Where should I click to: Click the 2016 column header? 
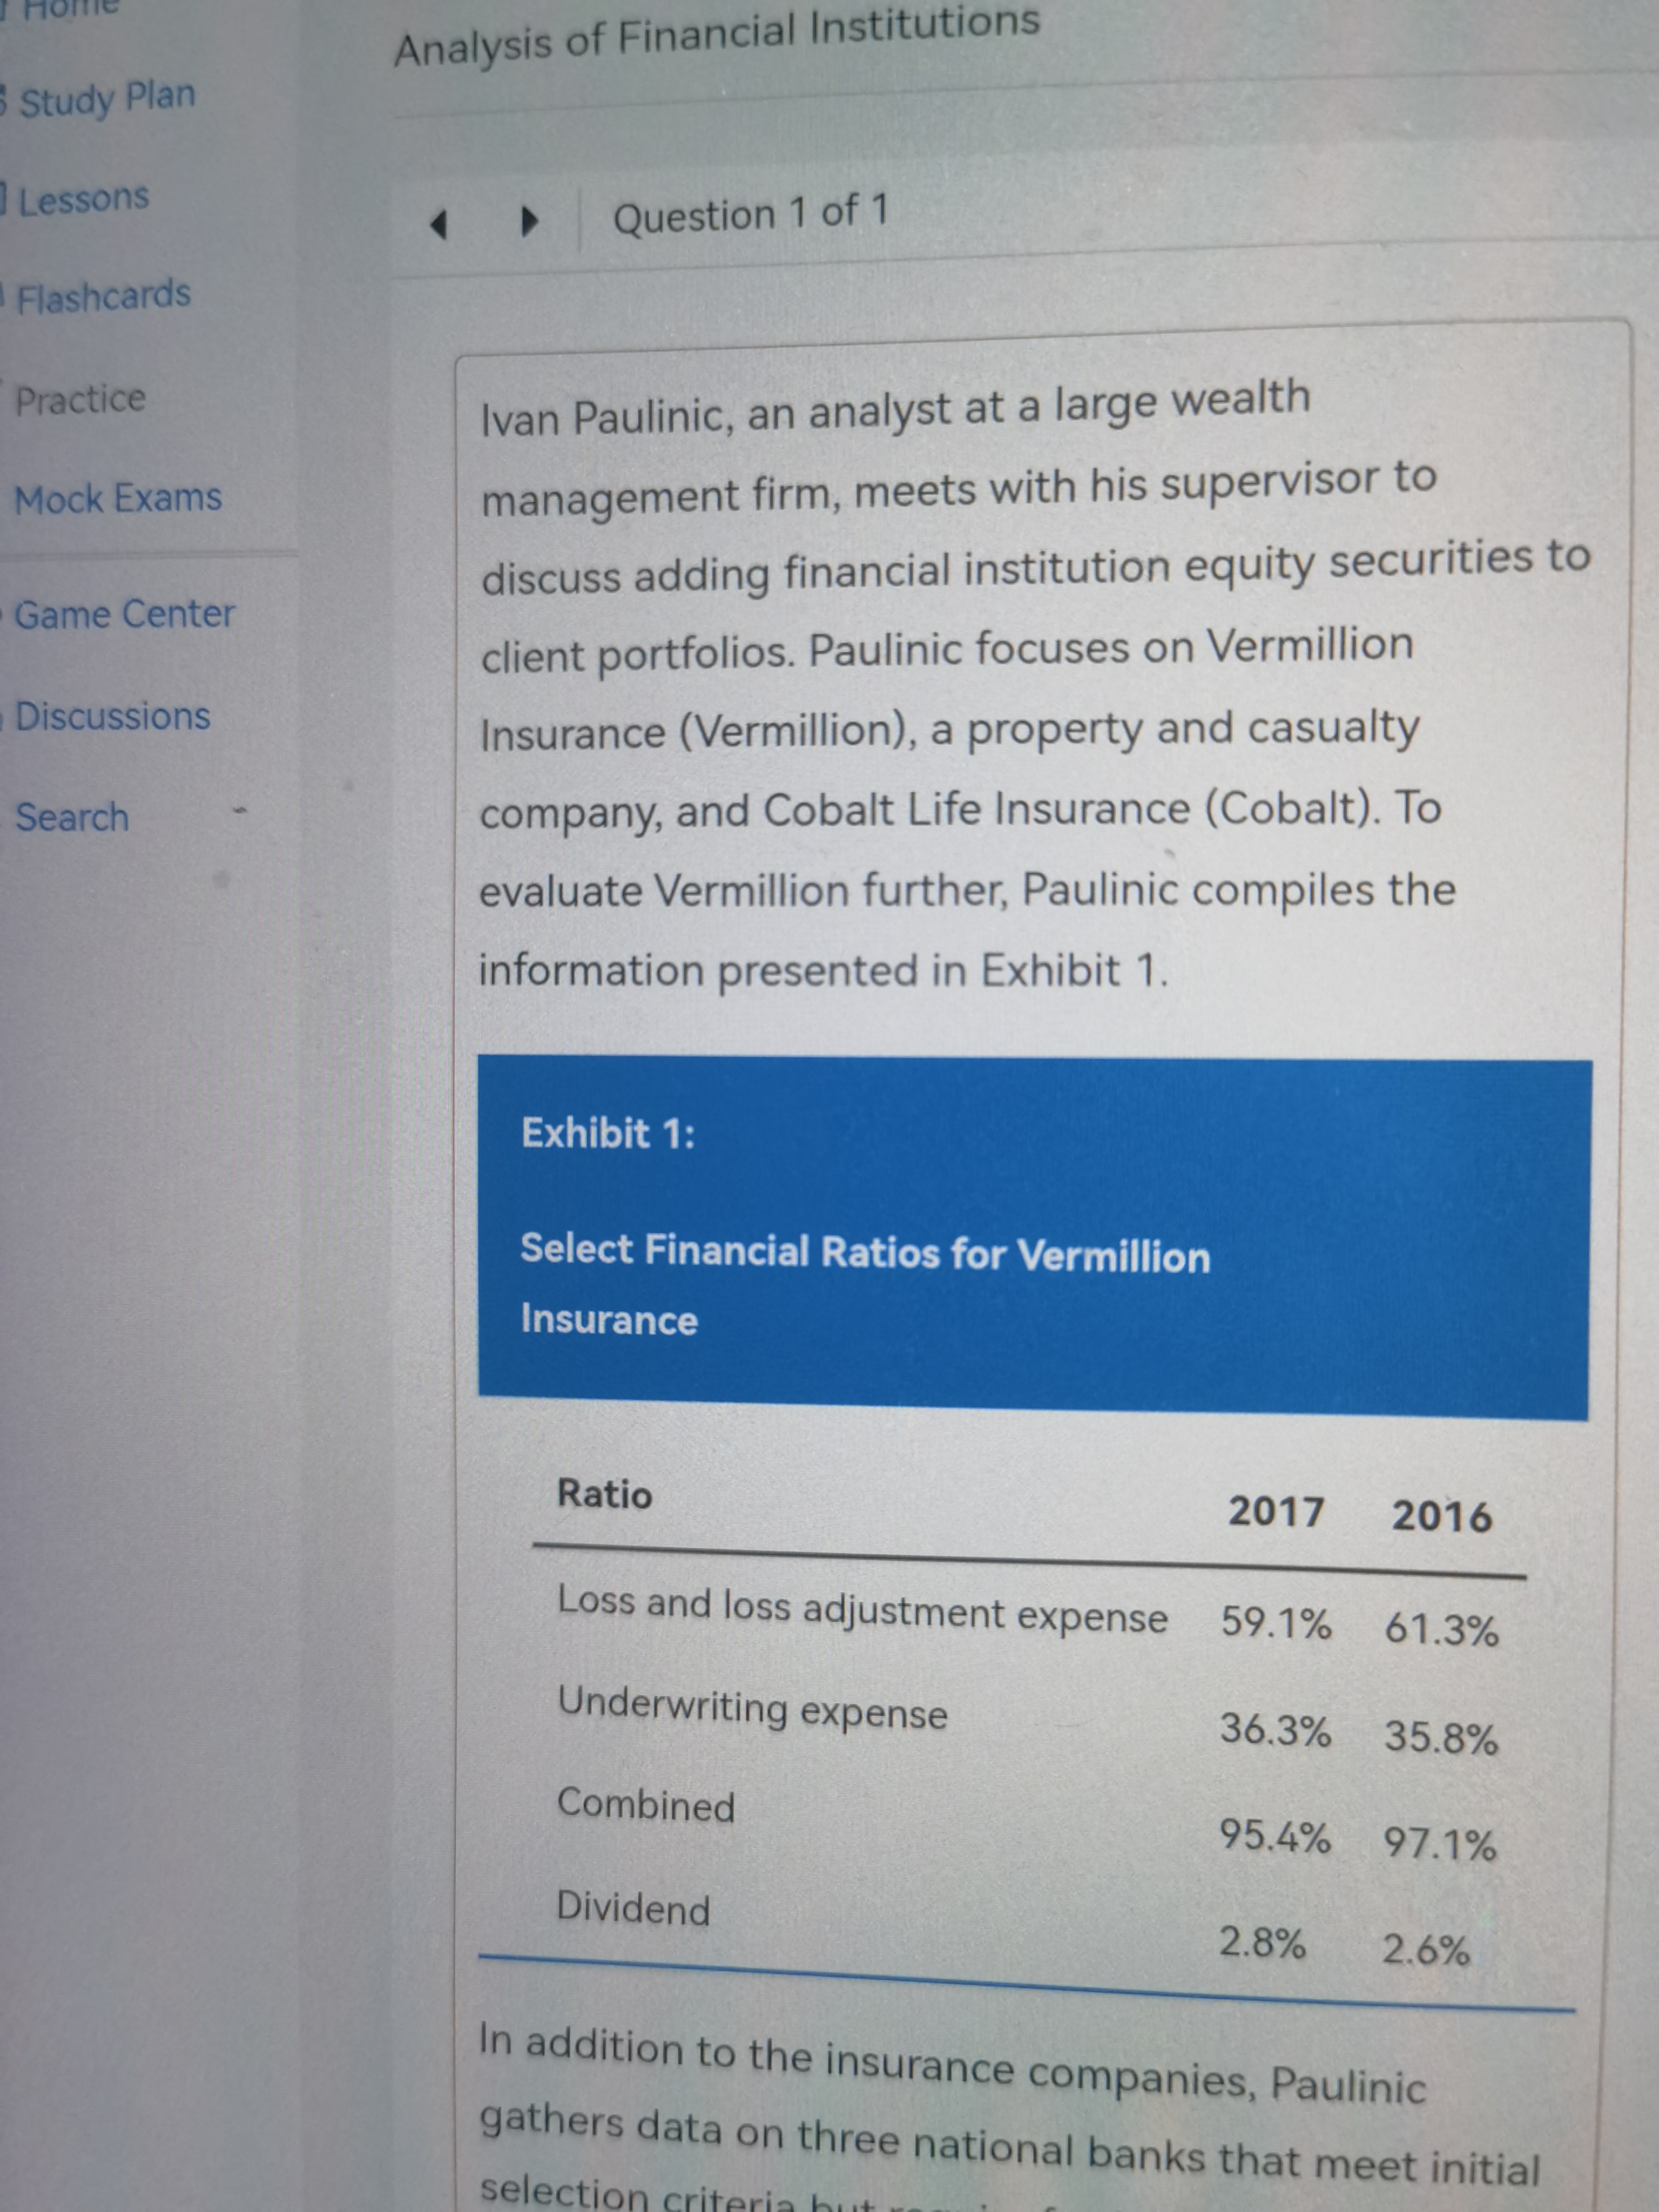[1441, 1516]
